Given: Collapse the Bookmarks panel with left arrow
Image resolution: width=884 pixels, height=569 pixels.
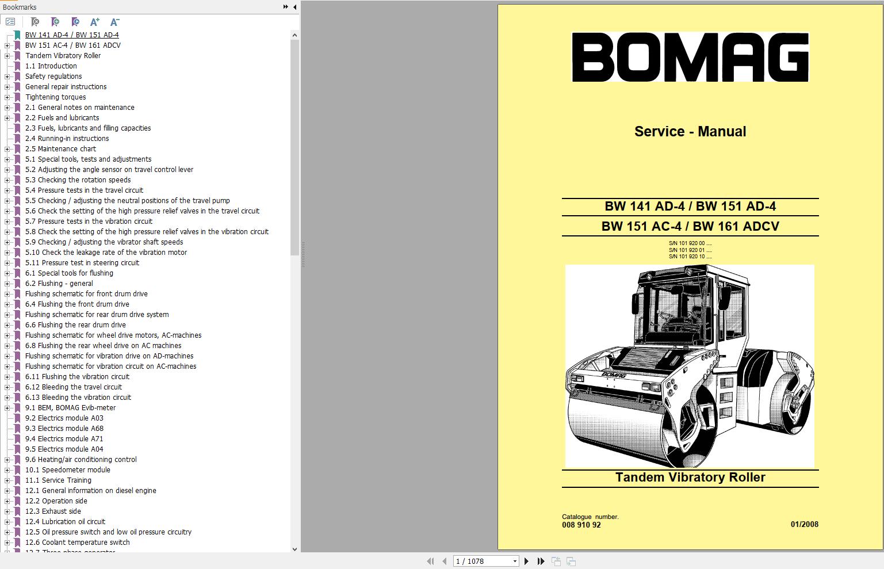Looking at the screenshot, I should click(294, 7).
